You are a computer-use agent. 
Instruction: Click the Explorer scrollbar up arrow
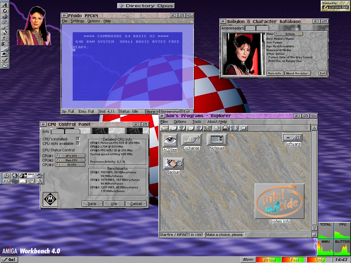pyautogui.click(x=314, y=128)
